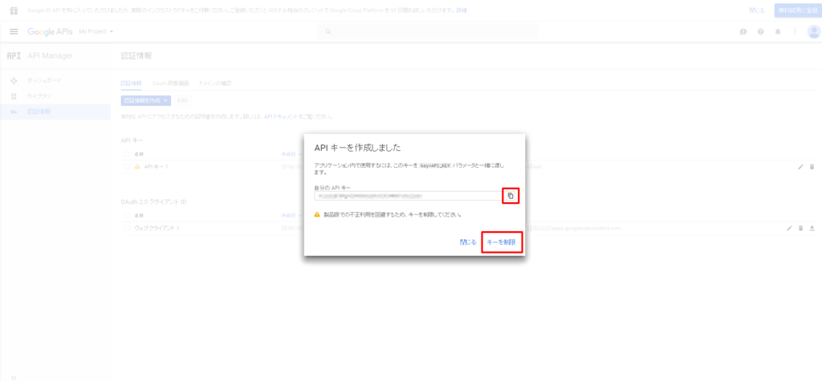Tick the checkbox for ウェブ クライアント 1
The height and width of the screenshot is (382, 822).
pyautogui.click(x=127, y=228)
